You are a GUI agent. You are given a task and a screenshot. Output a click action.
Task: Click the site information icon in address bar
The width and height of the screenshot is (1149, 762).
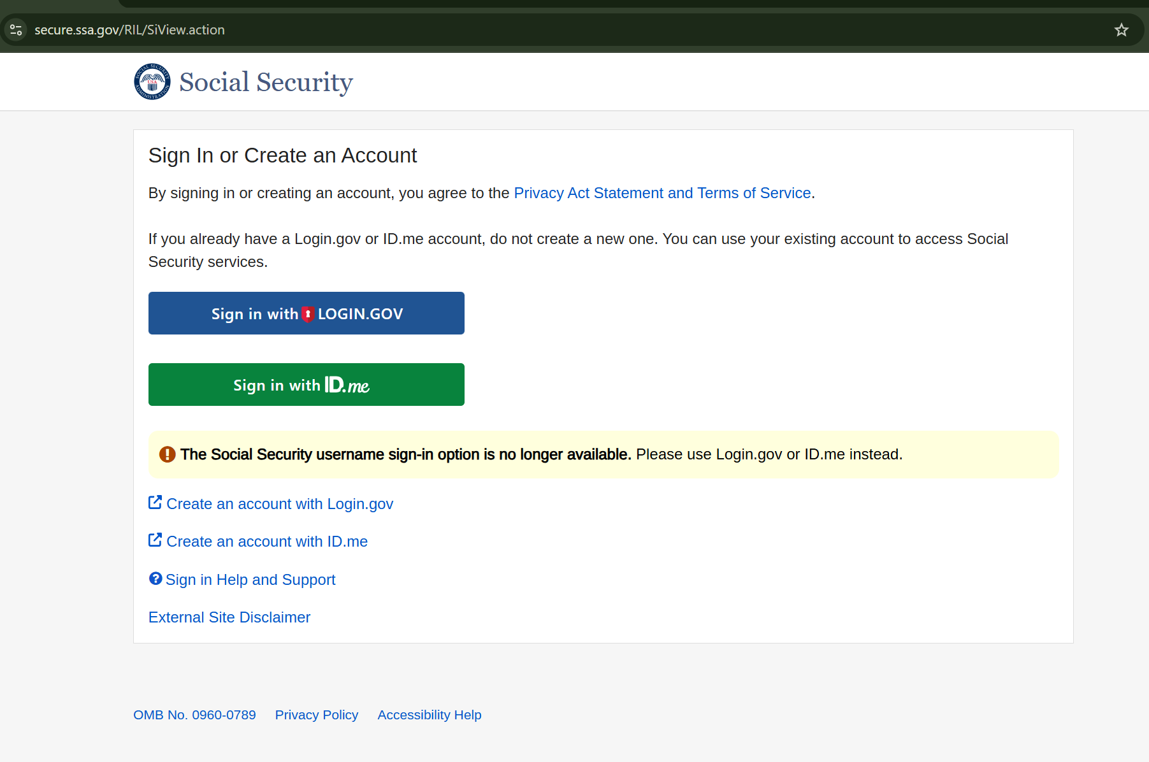[16, 30]
